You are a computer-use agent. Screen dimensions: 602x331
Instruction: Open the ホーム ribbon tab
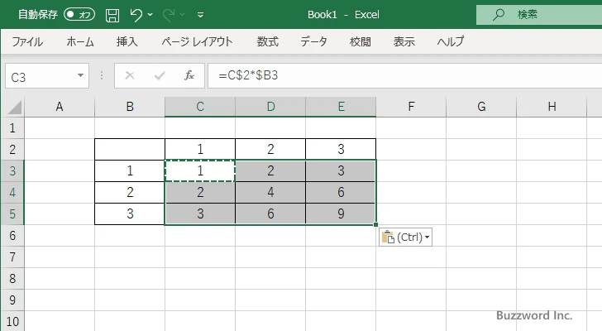click(80, 41)
